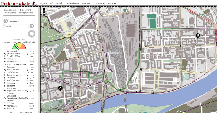Click stairs icon on Spojka bez názvu straight 10 m row
The image size is (217, 113).
tap(28, 72)
